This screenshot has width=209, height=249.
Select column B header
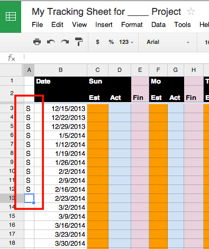(61, 70)
